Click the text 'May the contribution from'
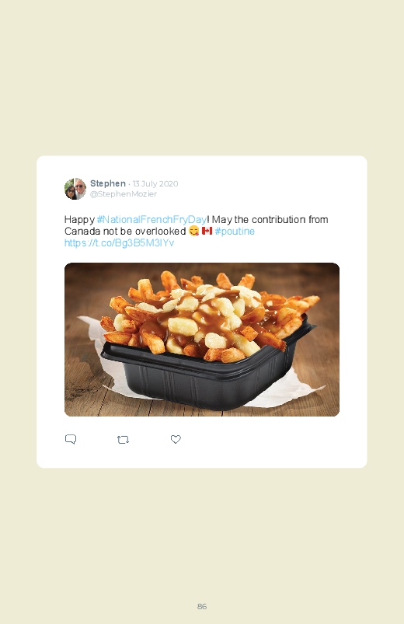Image resolution: width=404 pixels, height=624 pixels. [270, 219]
